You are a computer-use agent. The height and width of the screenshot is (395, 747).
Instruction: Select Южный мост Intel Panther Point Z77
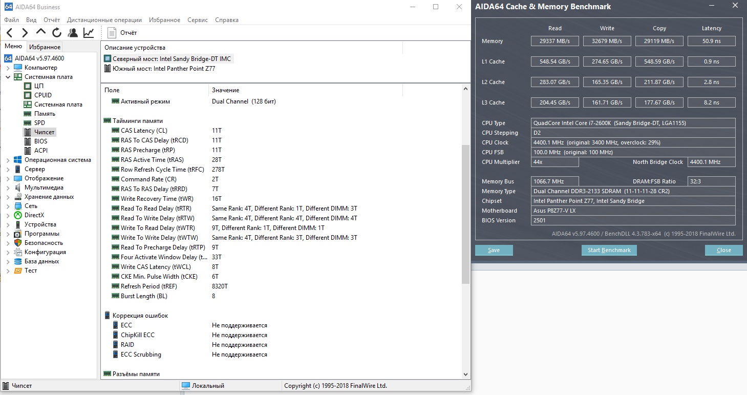pos(159,68)
